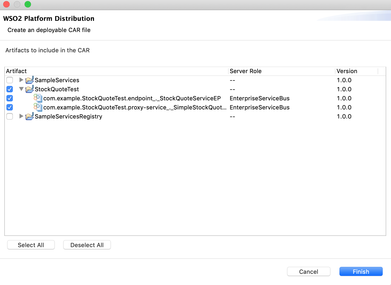Click the StockQuoteServiceEP endpoint artifact icon
The image size is (391, 285).
tap(38, 98)
